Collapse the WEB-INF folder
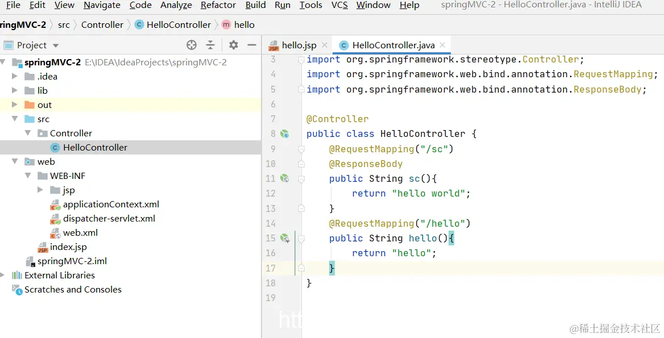 (x=28, y=176)
